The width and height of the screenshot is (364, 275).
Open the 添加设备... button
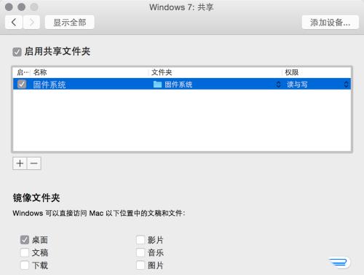pyautogui.click(x=330, y=23)
